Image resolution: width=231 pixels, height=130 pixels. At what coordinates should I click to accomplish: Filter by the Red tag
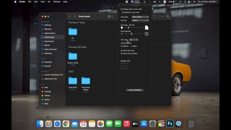46,87
